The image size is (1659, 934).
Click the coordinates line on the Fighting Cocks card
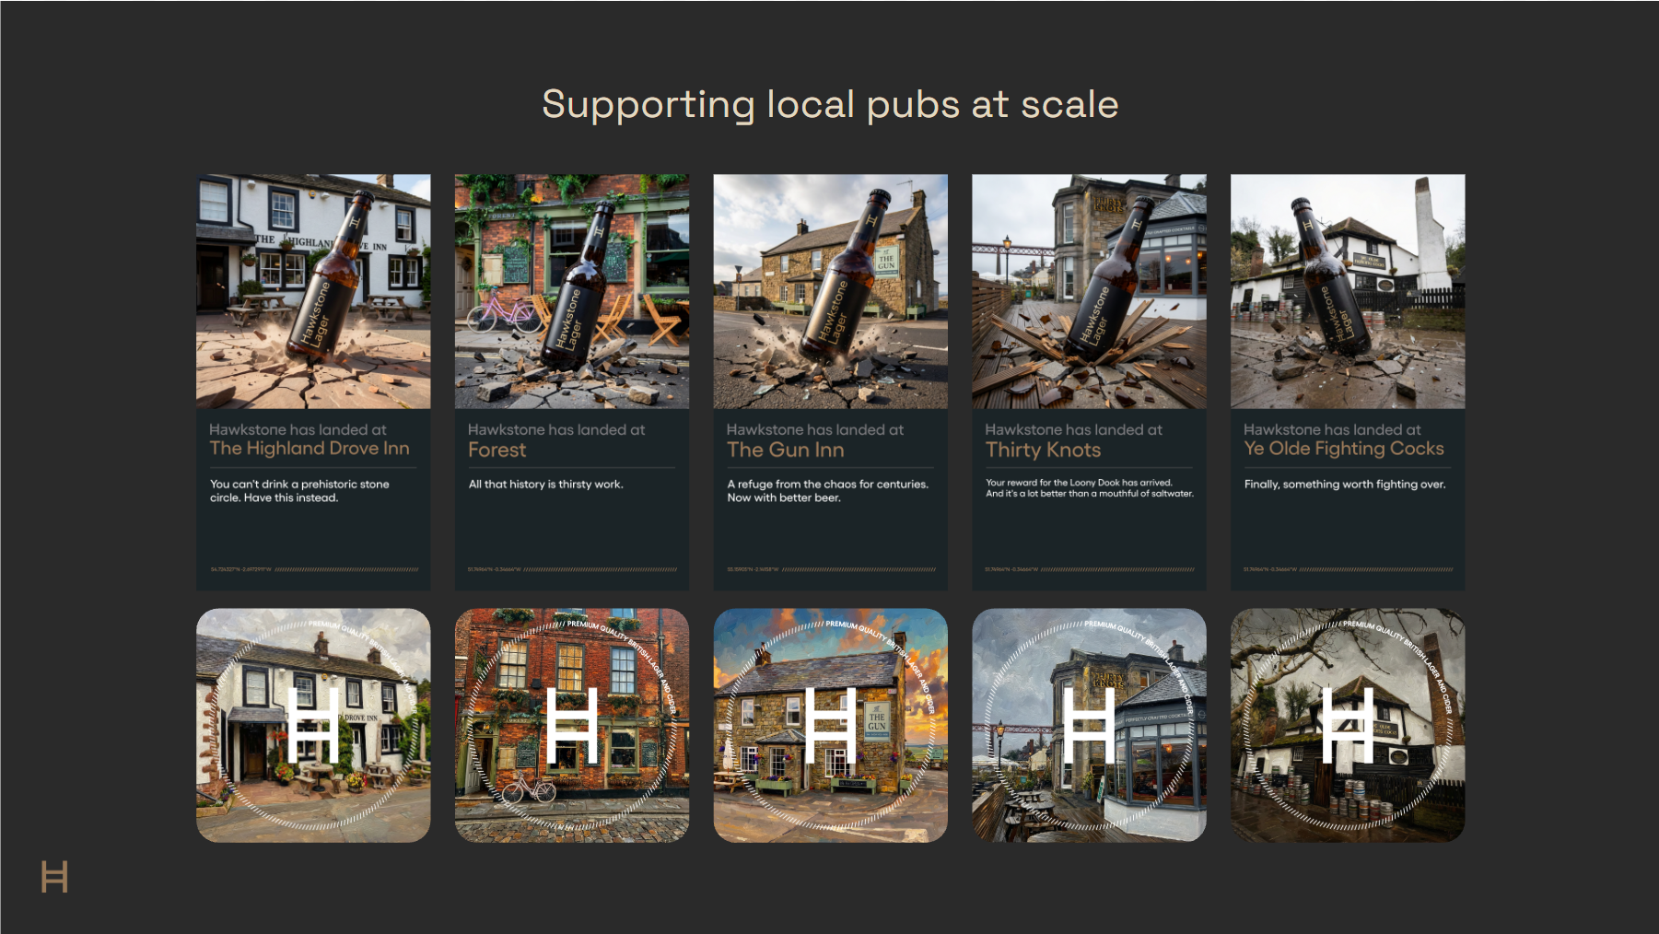tap(1348, 569)
